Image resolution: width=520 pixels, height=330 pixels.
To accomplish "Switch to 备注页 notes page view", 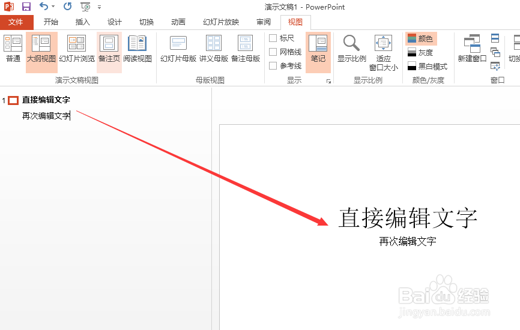I will tap(109, 52).
